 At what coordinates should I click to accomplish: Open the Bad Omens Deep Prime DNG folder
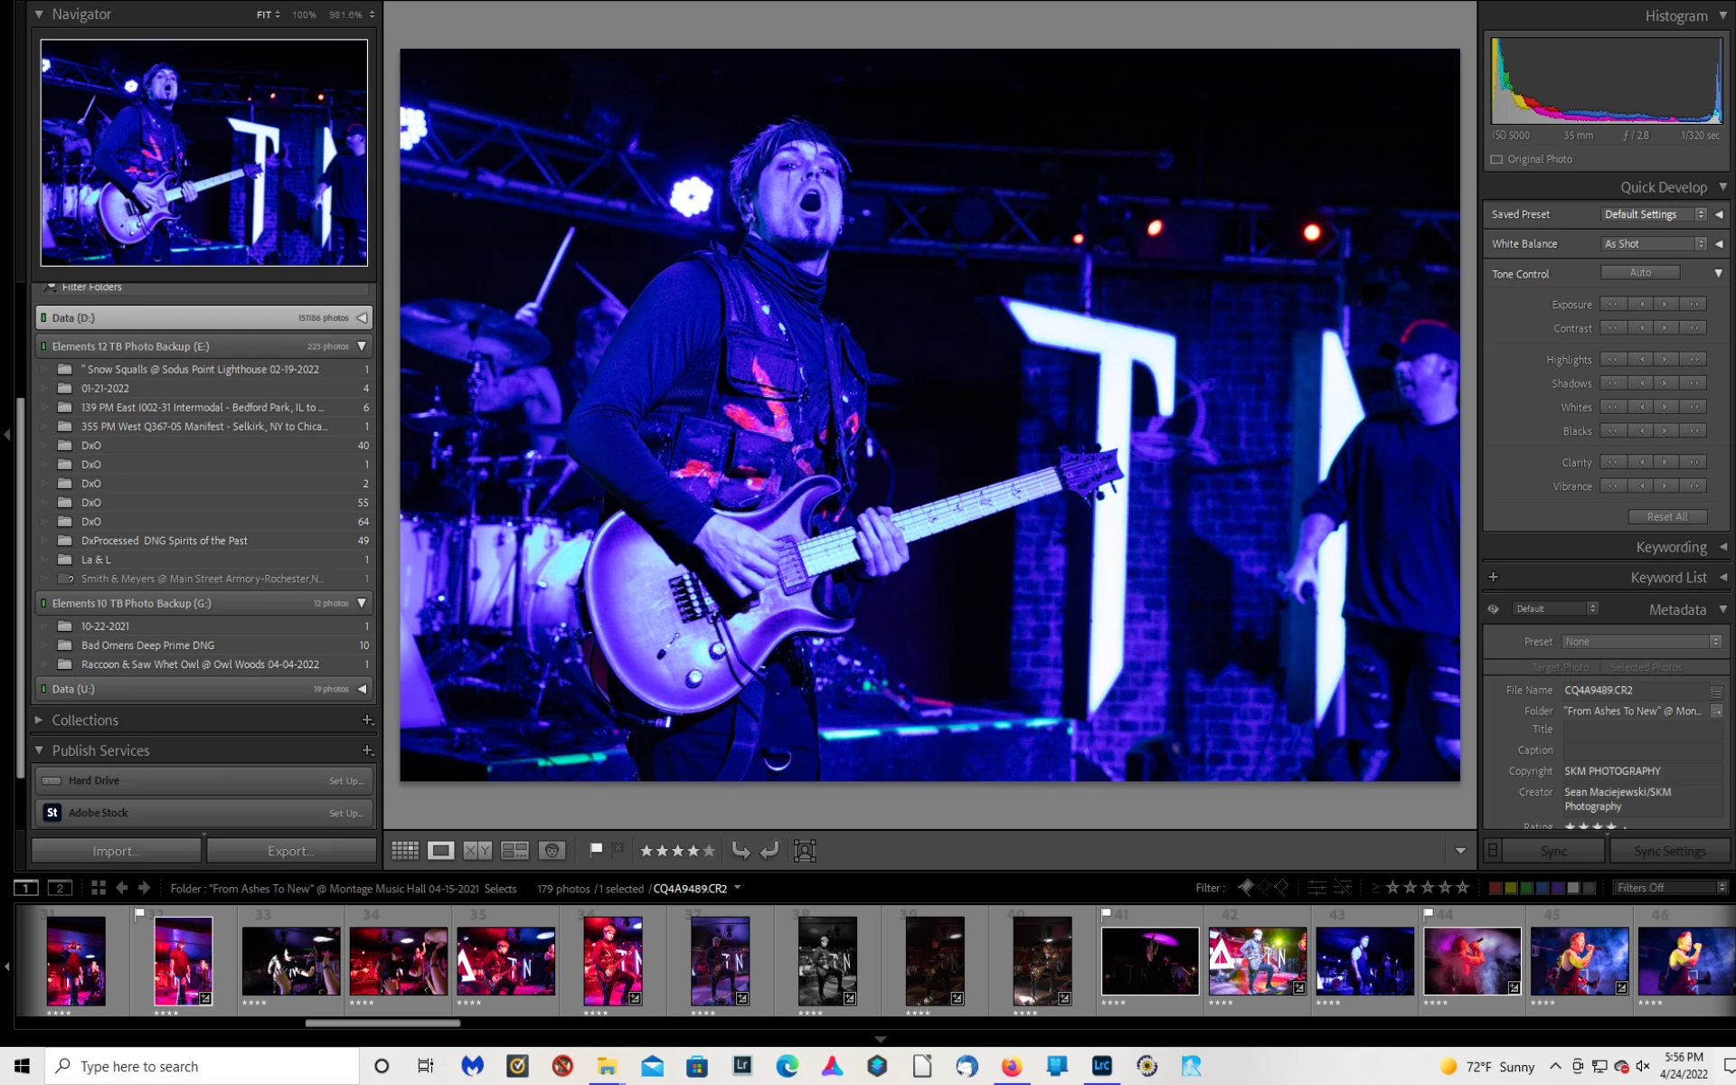click(147, 645)
